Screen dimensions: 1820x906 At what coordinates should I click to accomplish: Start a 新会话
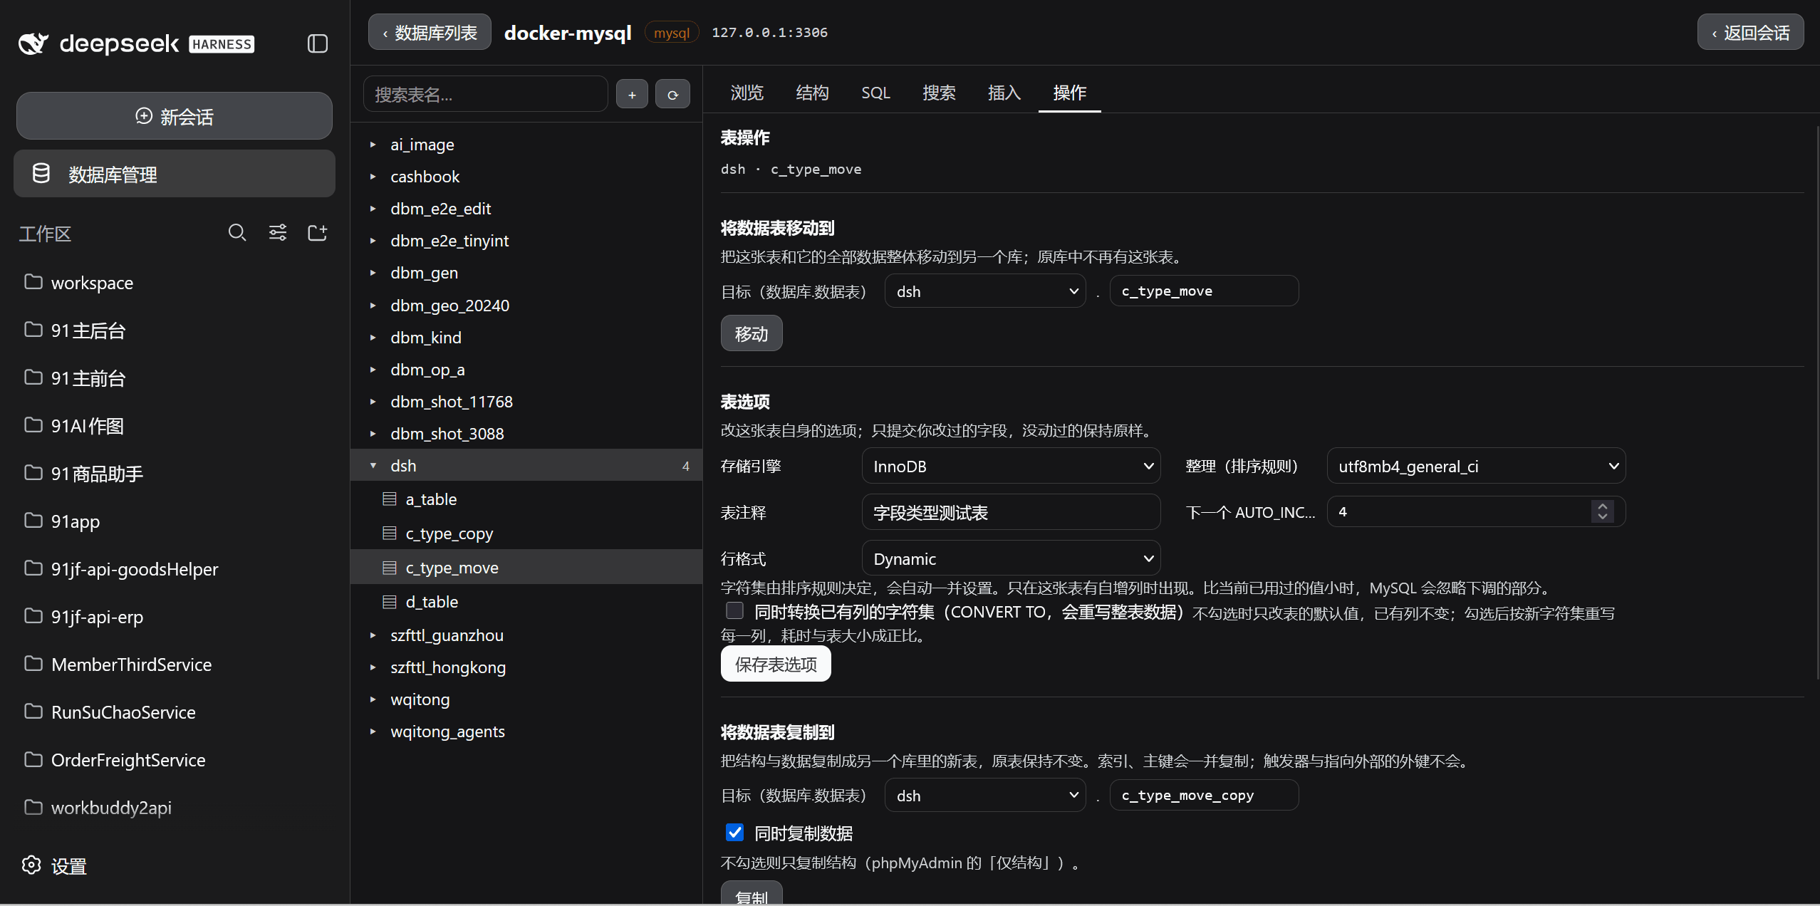(175, 116)
